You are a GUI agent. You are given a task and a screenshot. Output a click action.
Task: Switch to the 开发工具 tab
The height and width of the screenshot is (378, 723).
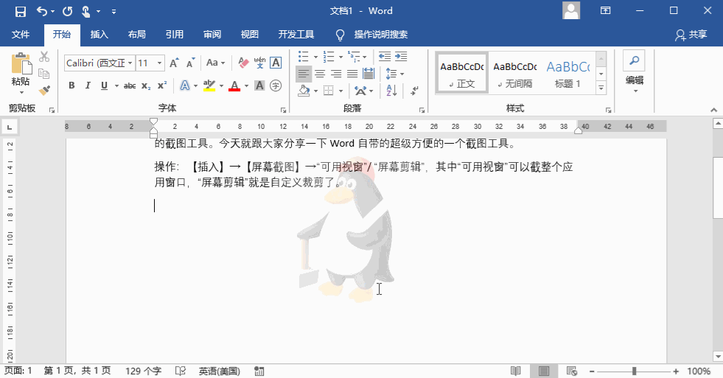[296, 35]
